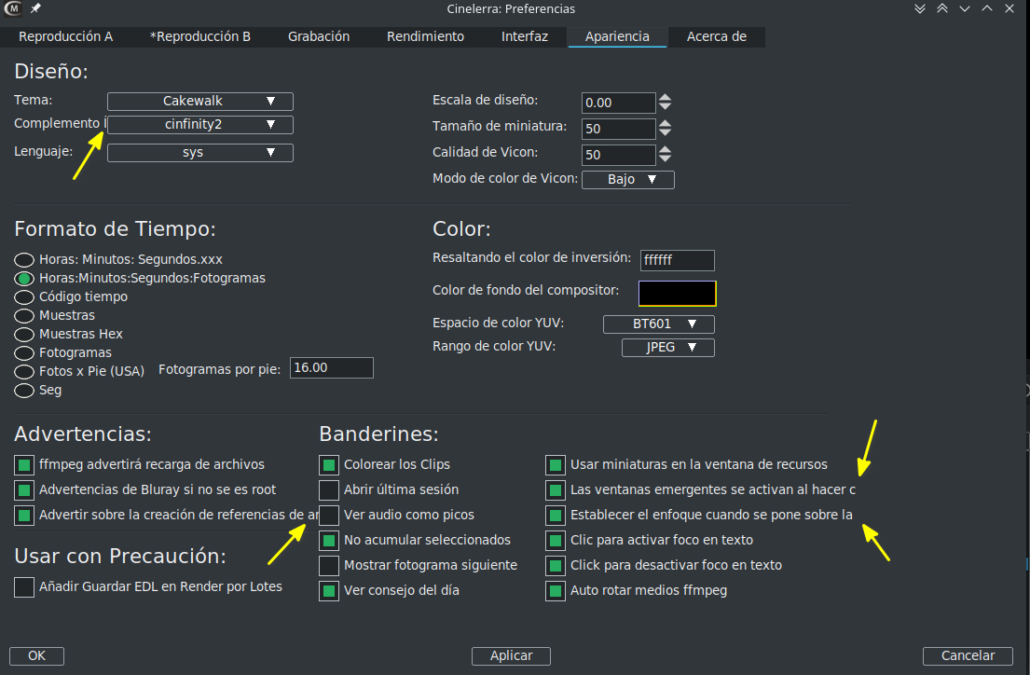Toggle Colorear los Clips checkbox
This screenshot has height=675, width=1030.
pyautogui.click(x=329, y=464)
